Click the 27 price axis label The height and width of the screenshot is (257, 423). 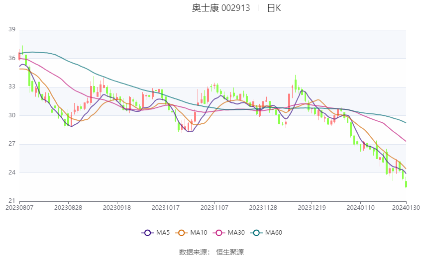click(x=12, y=144)
